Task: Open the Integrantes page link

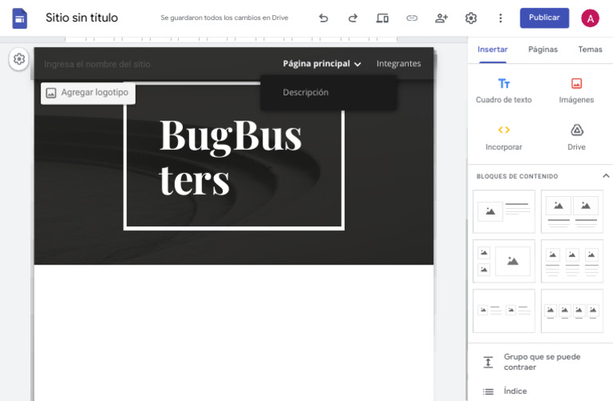Action: 398,64
